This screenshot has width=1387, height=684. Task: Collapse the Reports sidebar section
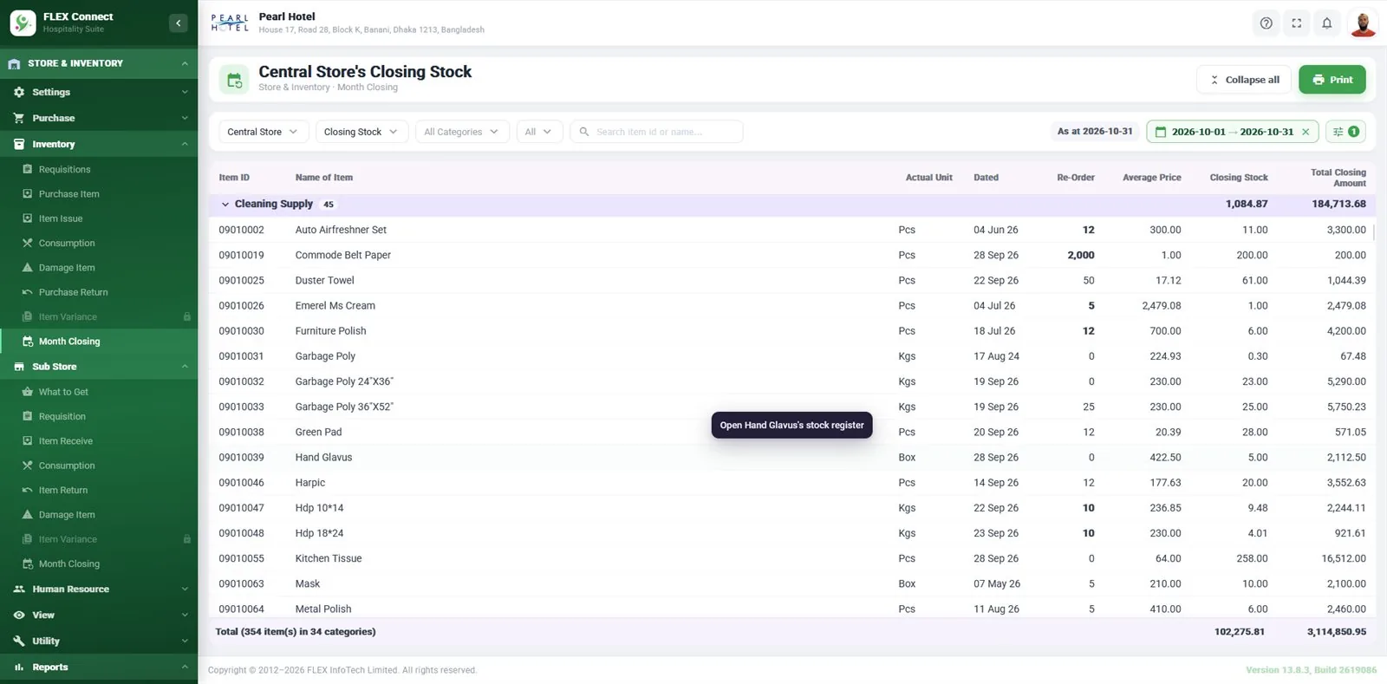click(99, 667)
